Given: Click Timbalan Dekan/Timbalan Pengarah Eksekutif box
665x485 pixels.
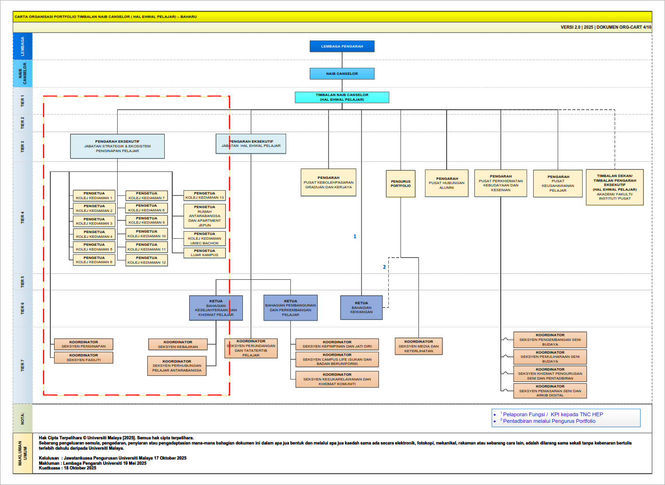Looking at the screenshot, I should pos(615,187).
